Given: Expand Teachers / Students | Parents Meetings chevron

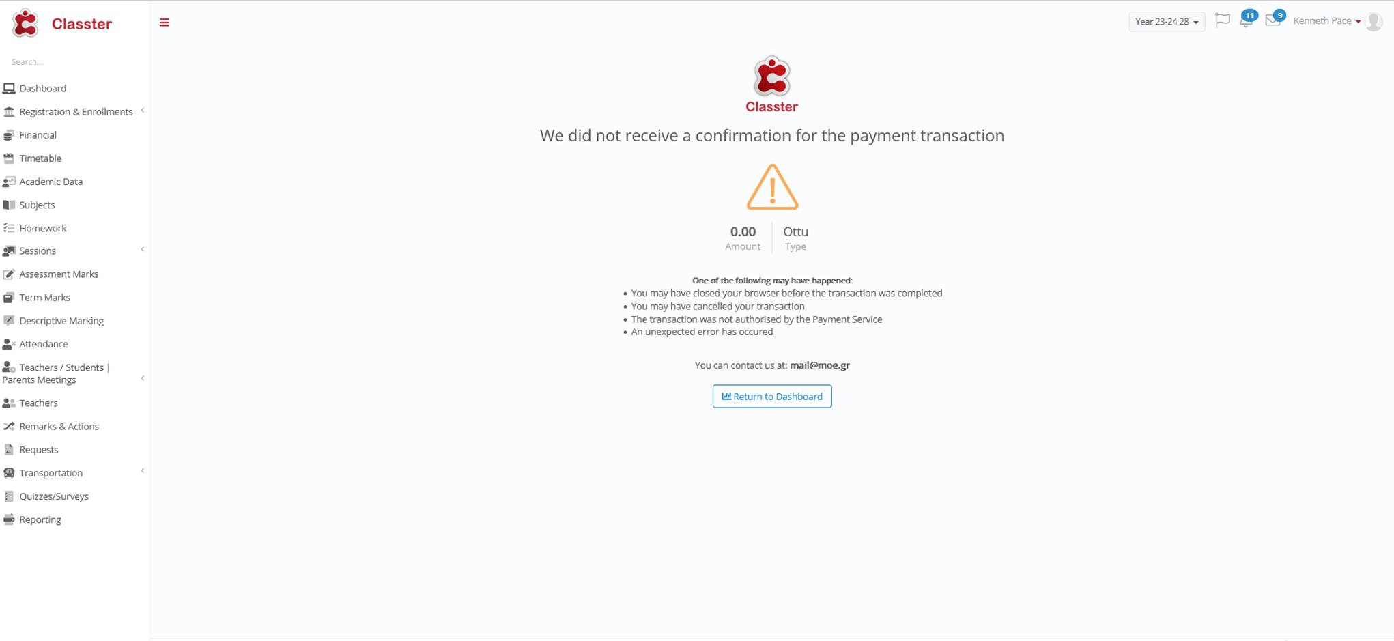Looking at the screenshot, I should pyautogui.click(x=143, y=378).
